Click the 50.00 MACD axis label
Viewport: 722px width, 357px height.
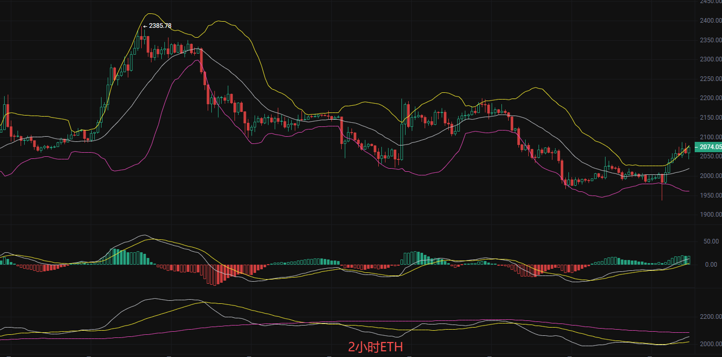(x=711, y=241)
